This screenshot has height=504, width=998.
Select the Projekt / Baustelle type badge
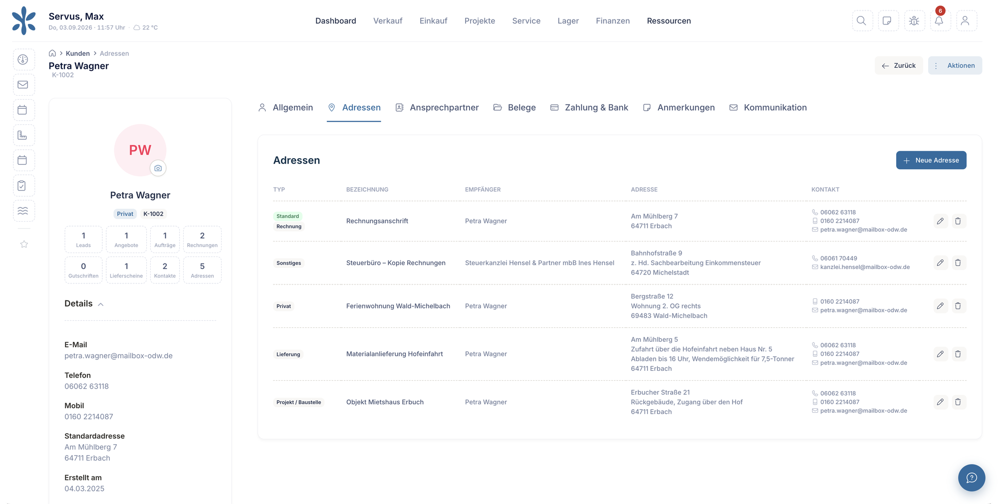(x=299, y=402)
